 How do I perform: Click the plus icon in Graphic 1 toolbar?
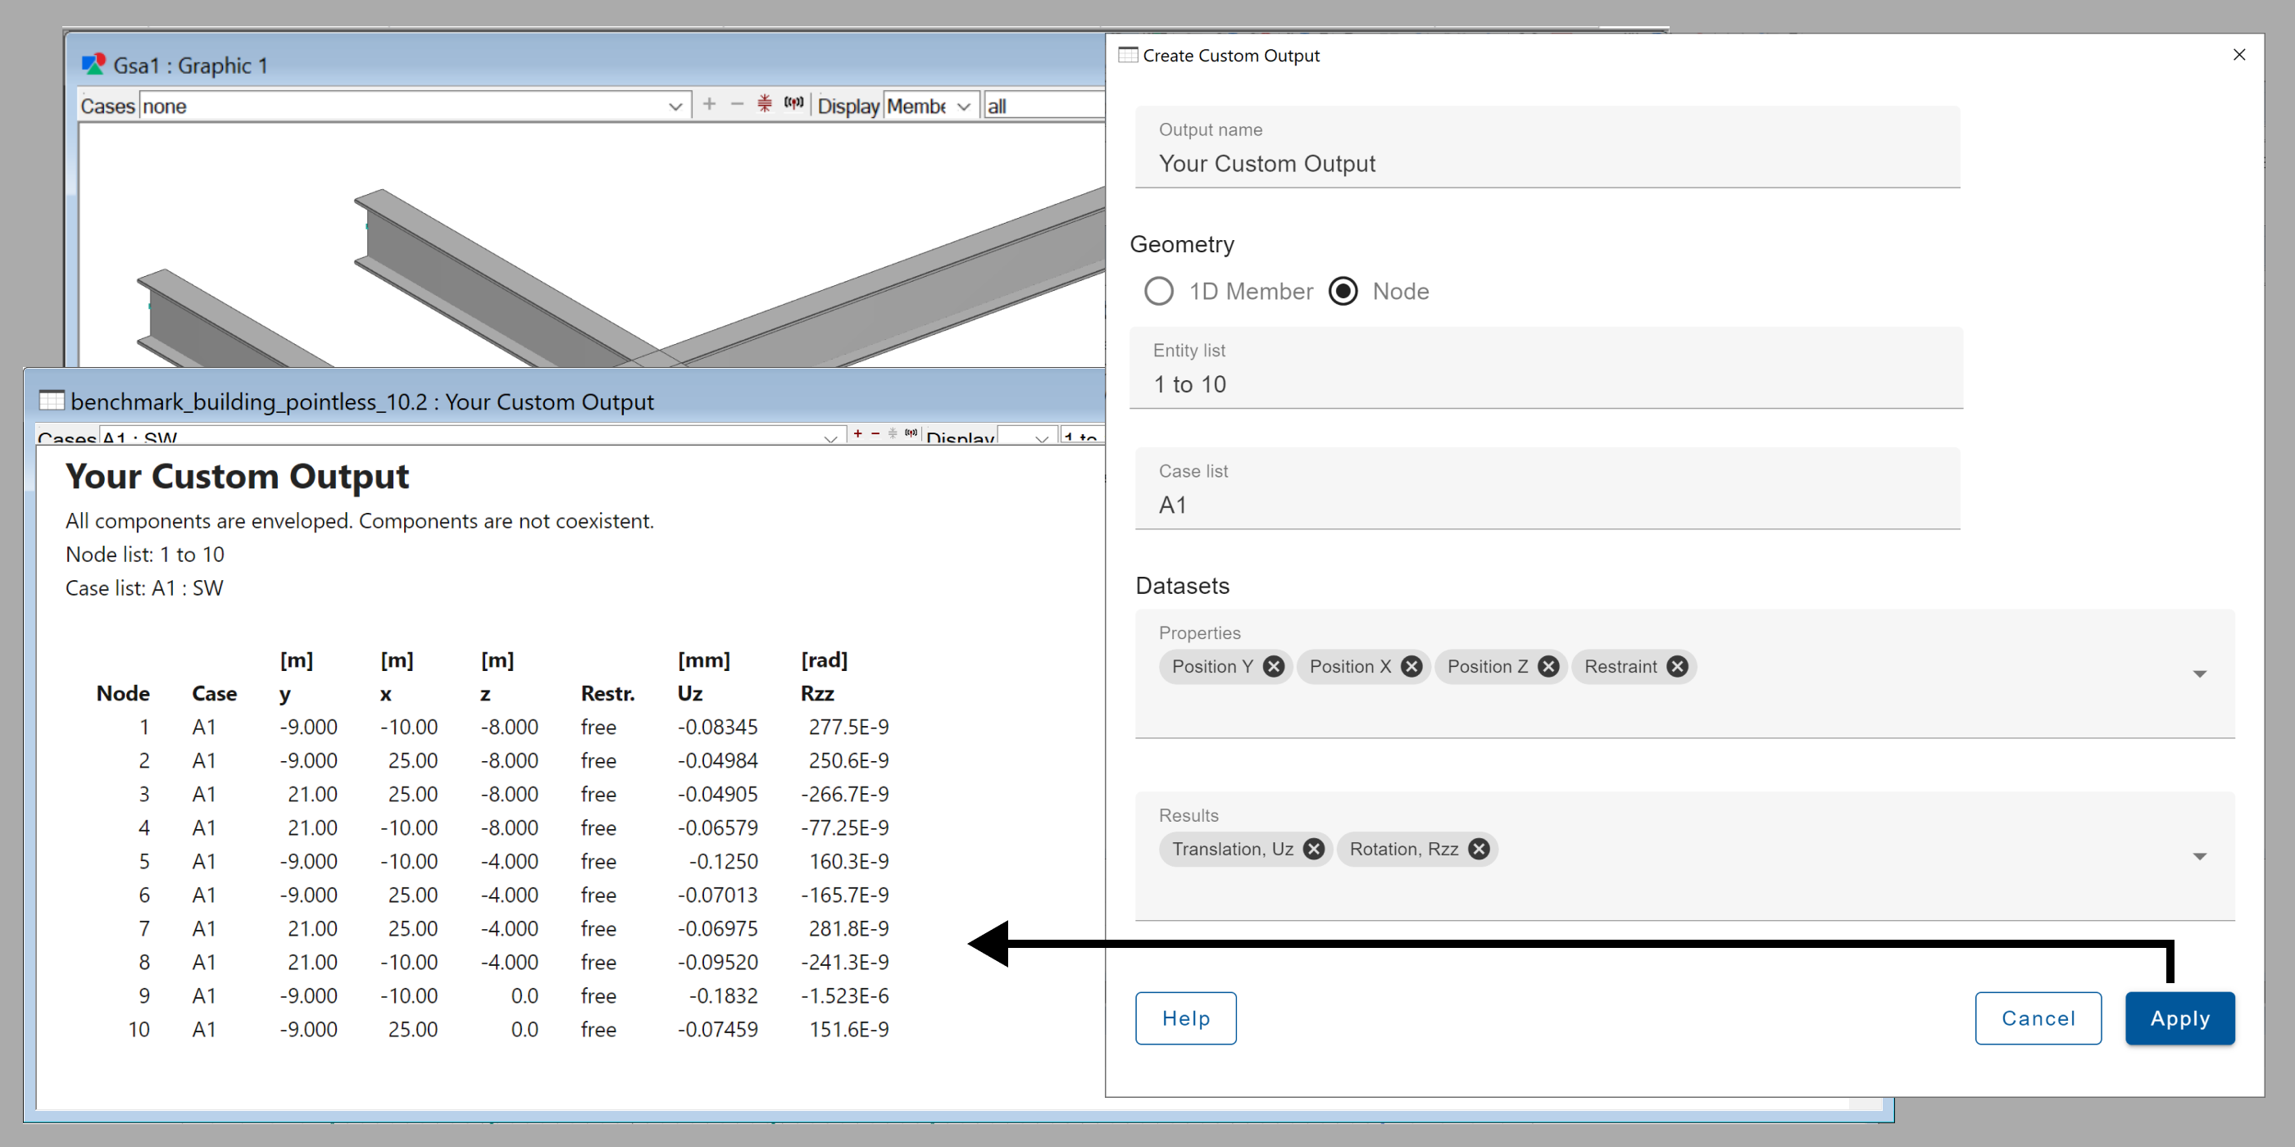coord(709,104)
